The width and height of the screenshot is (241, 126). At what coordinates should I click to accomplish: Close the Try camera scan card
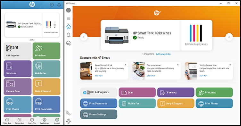point(178,65)
